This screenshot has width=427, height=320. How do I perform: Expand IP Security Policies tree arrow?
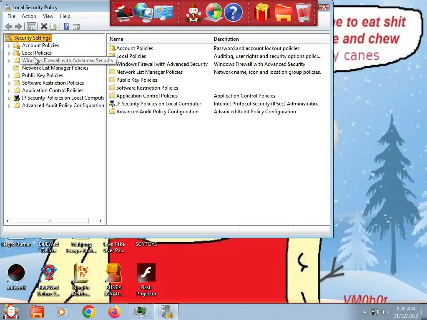(x=9, y=98)
